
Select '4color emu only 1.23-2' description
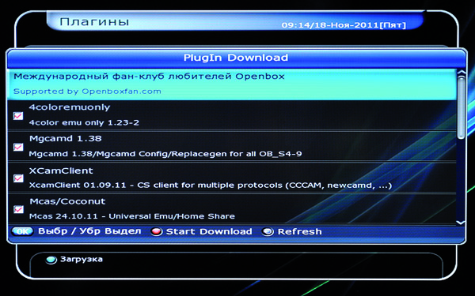84,122
